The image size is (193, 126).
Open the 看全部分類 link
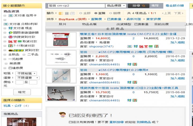[175, 6]
